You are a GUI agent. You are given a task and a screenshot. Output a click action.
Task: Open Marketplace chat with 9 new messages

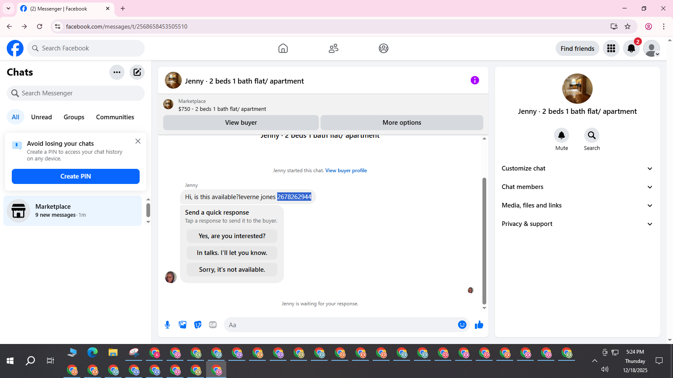73,211
